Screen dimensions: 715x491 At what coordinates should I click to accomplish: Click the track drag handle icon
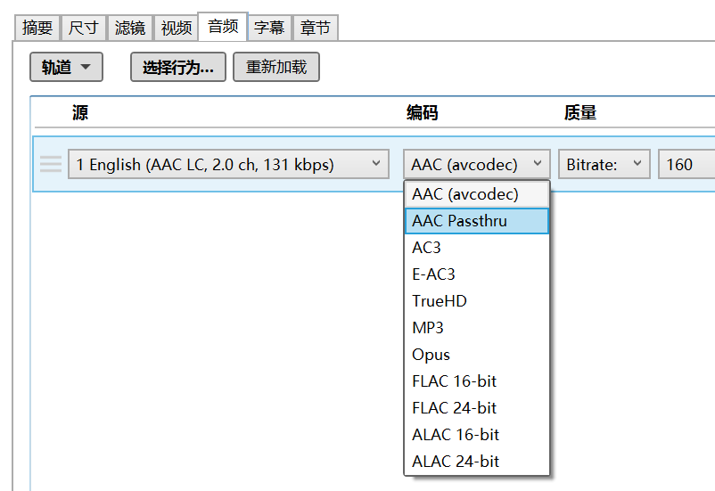[51, 164]
